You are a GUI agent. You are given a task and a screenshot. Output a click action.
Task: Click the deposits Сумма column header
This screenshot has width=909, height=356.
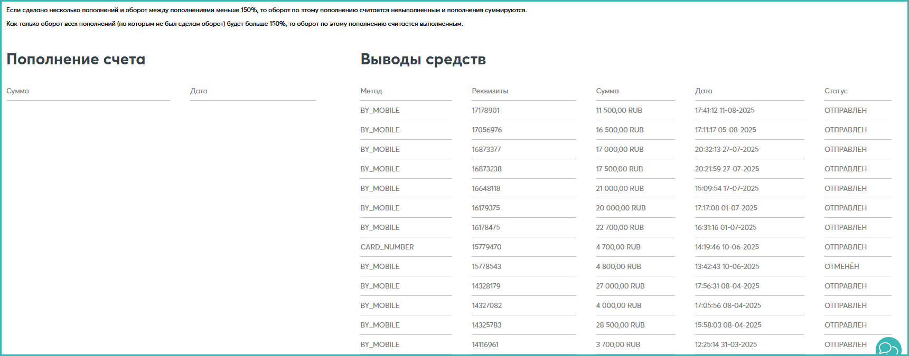[18, 91]
